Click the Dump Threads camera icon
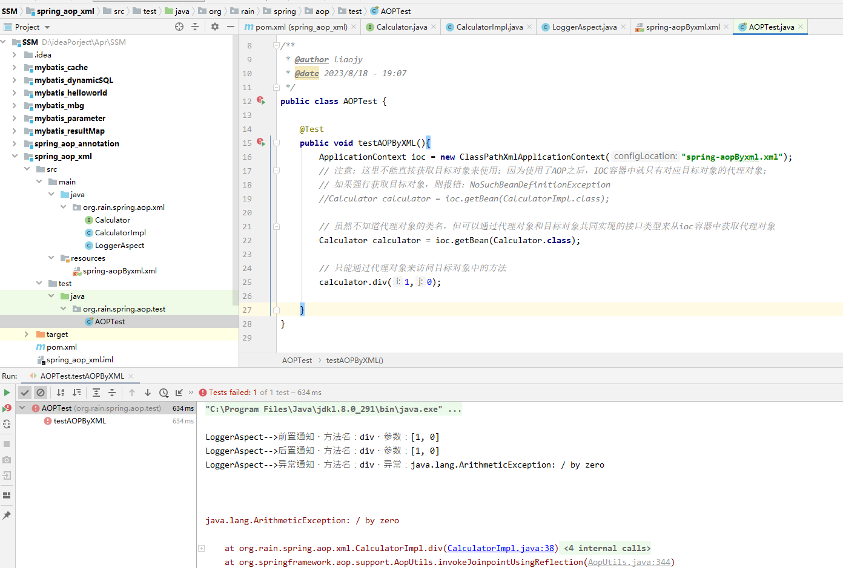The width and height of the screenshot is (843, 568). (x=7, y=460)
